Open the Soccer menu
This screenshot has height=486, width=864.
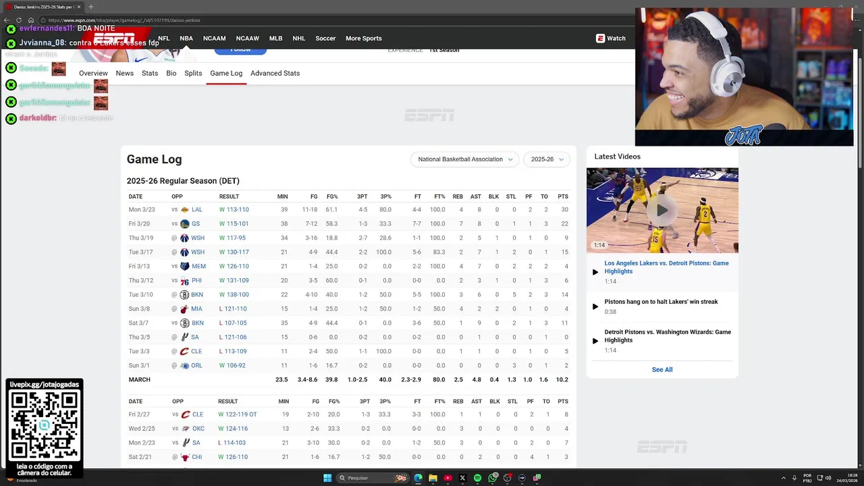[325, 38]
